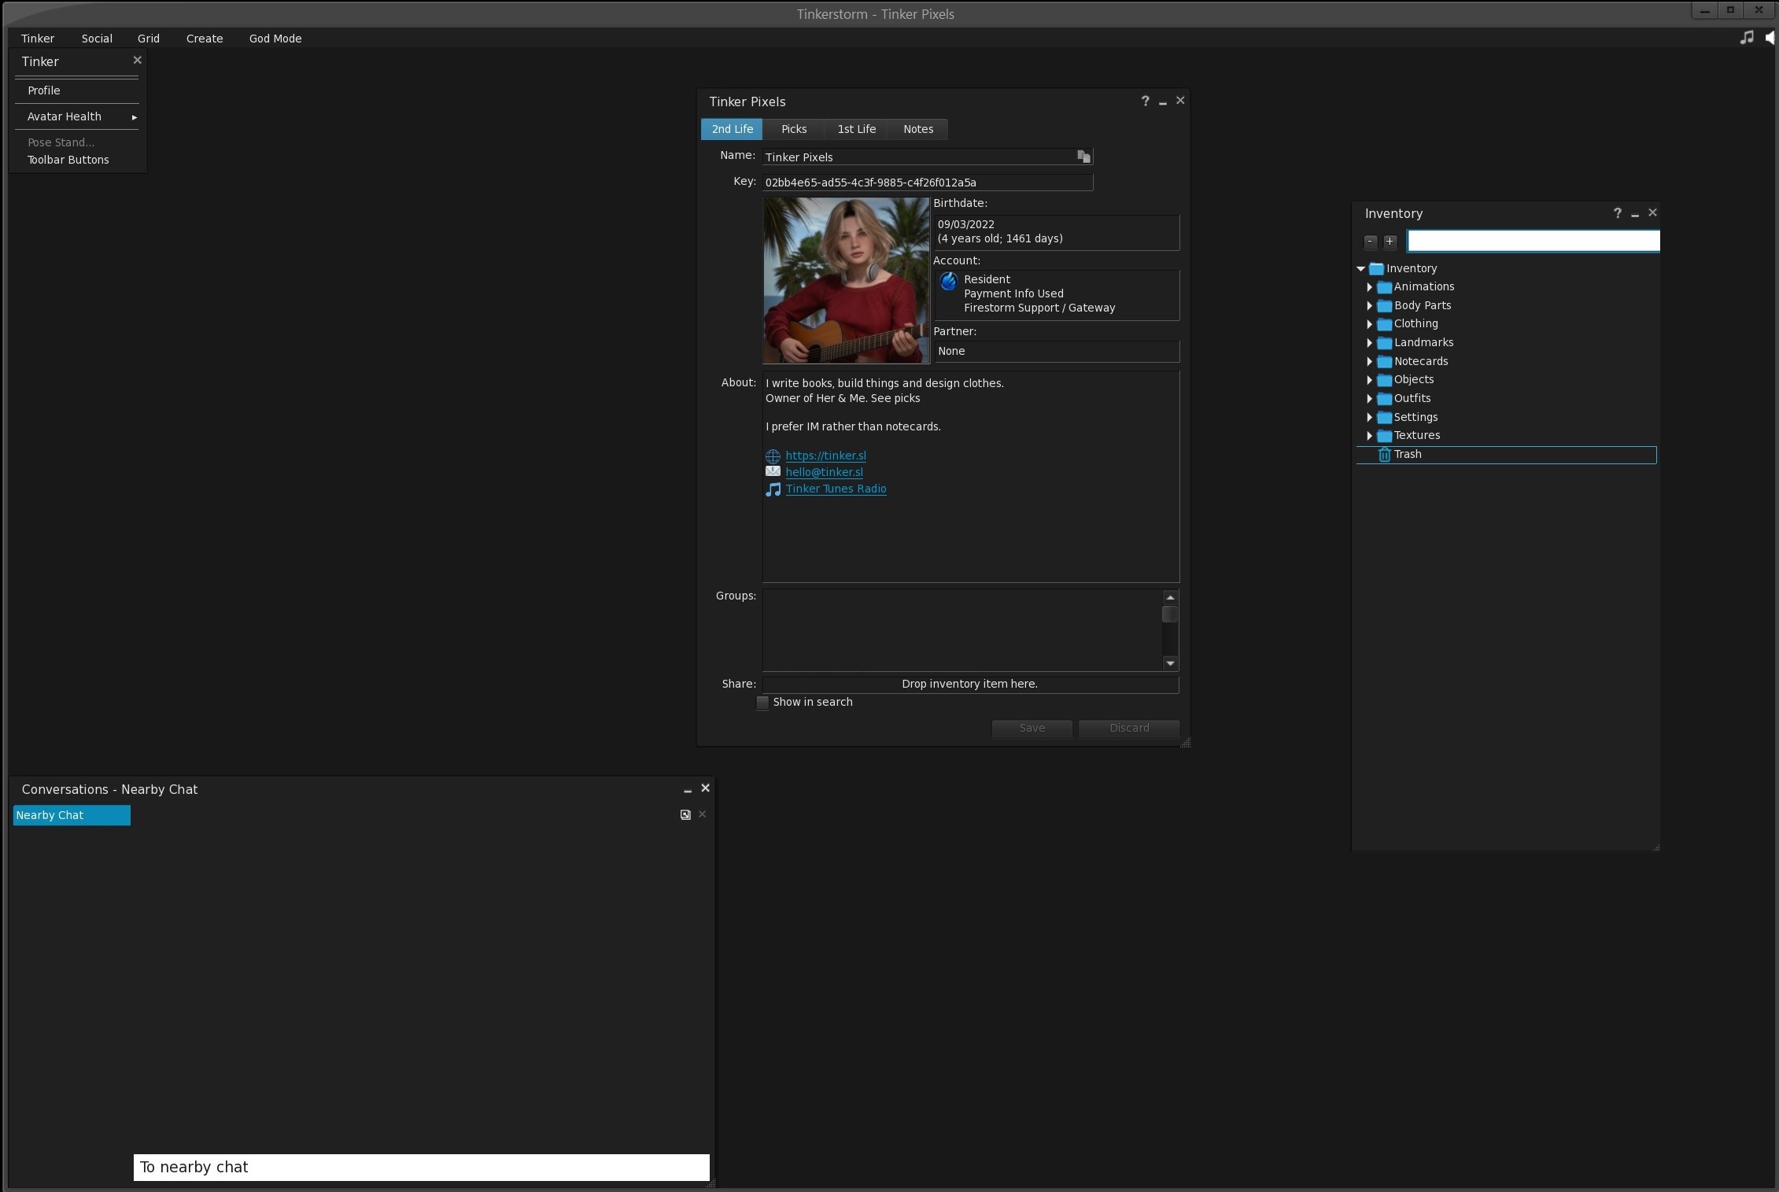Expand the Landmarks folder

(x=1370, y=343)
